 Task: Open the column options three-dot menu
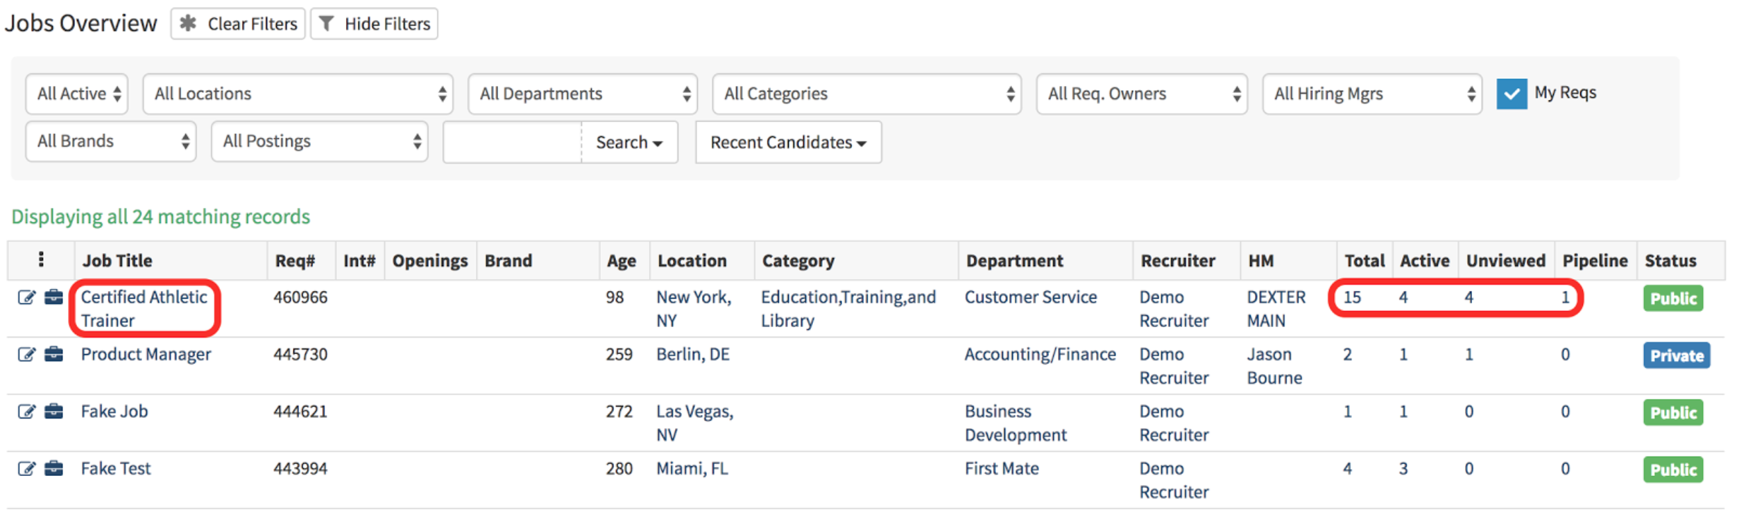tap(42, 260)
